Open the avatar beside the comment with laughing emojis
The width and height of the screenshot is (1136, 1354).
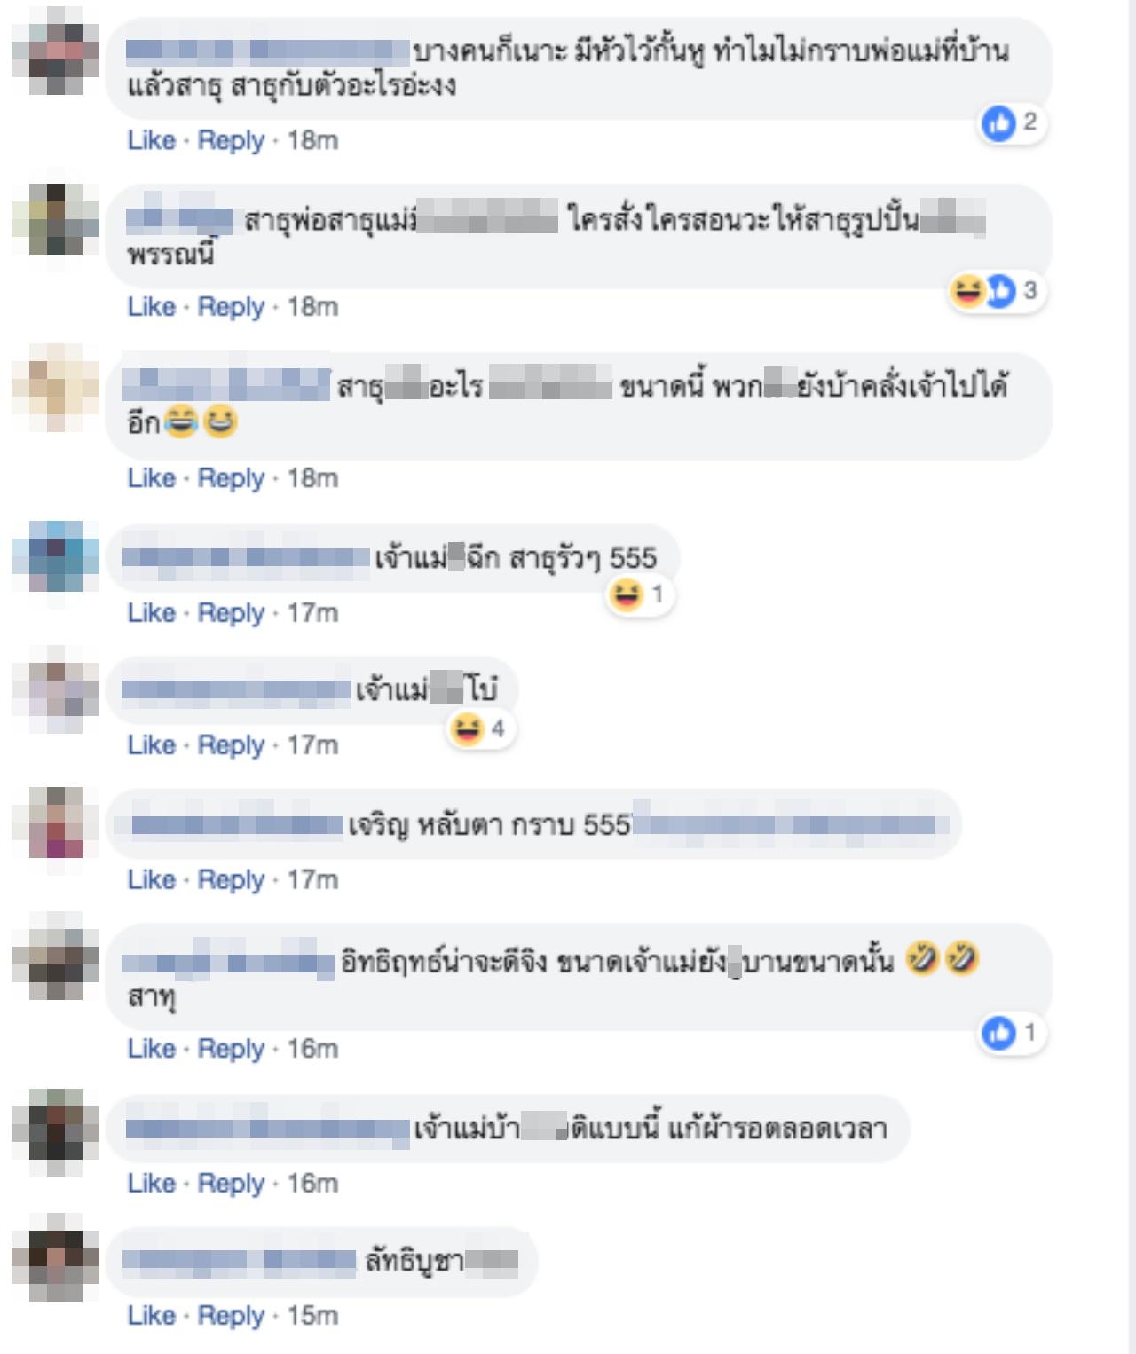coord(56,388)
